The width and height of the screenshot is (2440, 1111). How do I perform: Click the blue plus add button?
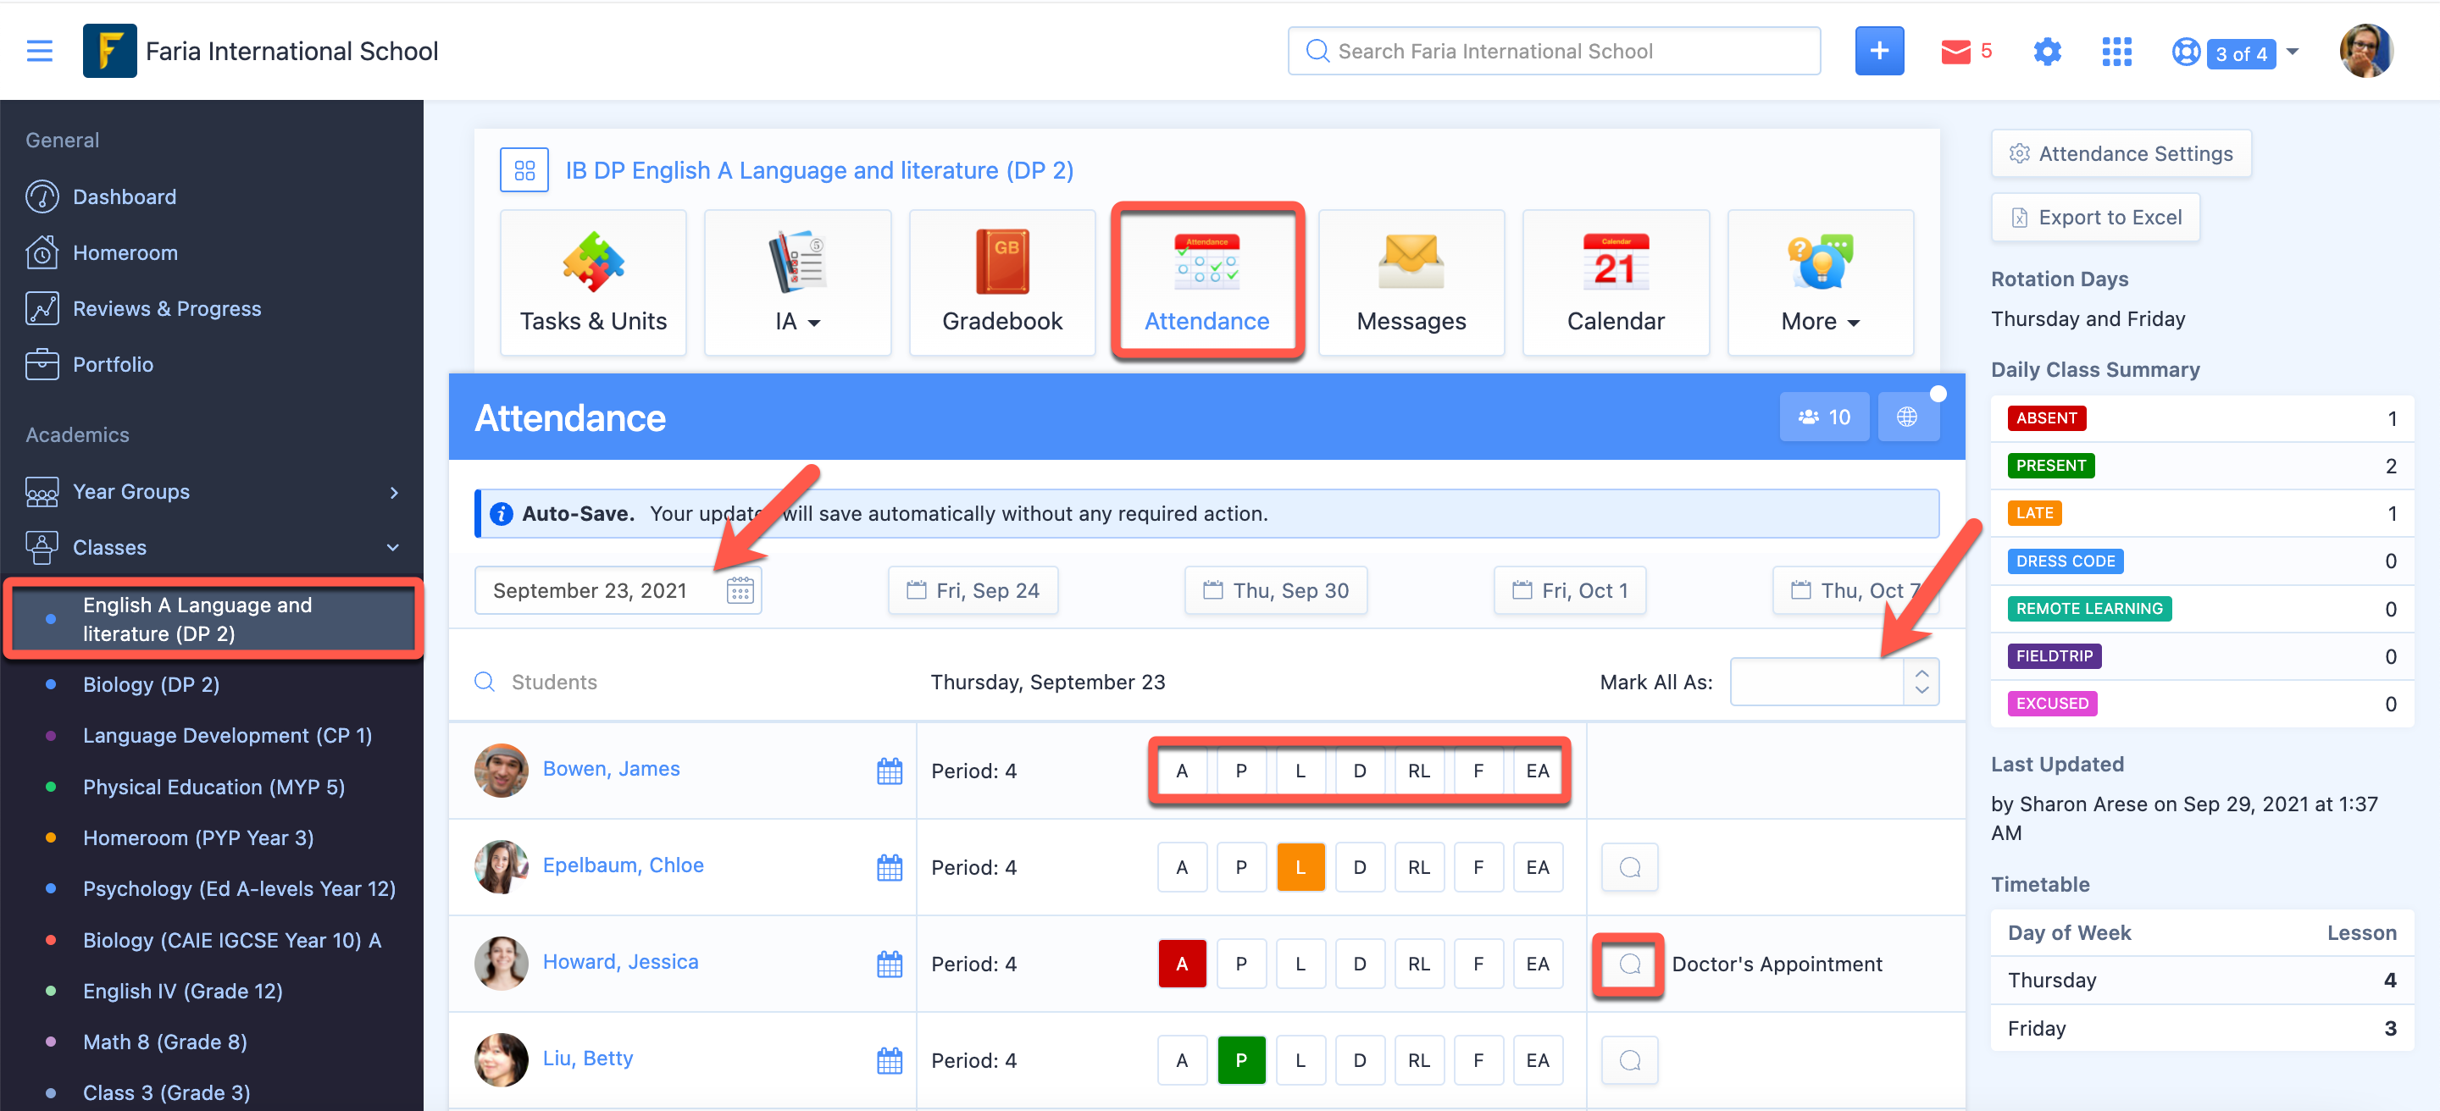pyautogui.click(x=1878, y=51)
